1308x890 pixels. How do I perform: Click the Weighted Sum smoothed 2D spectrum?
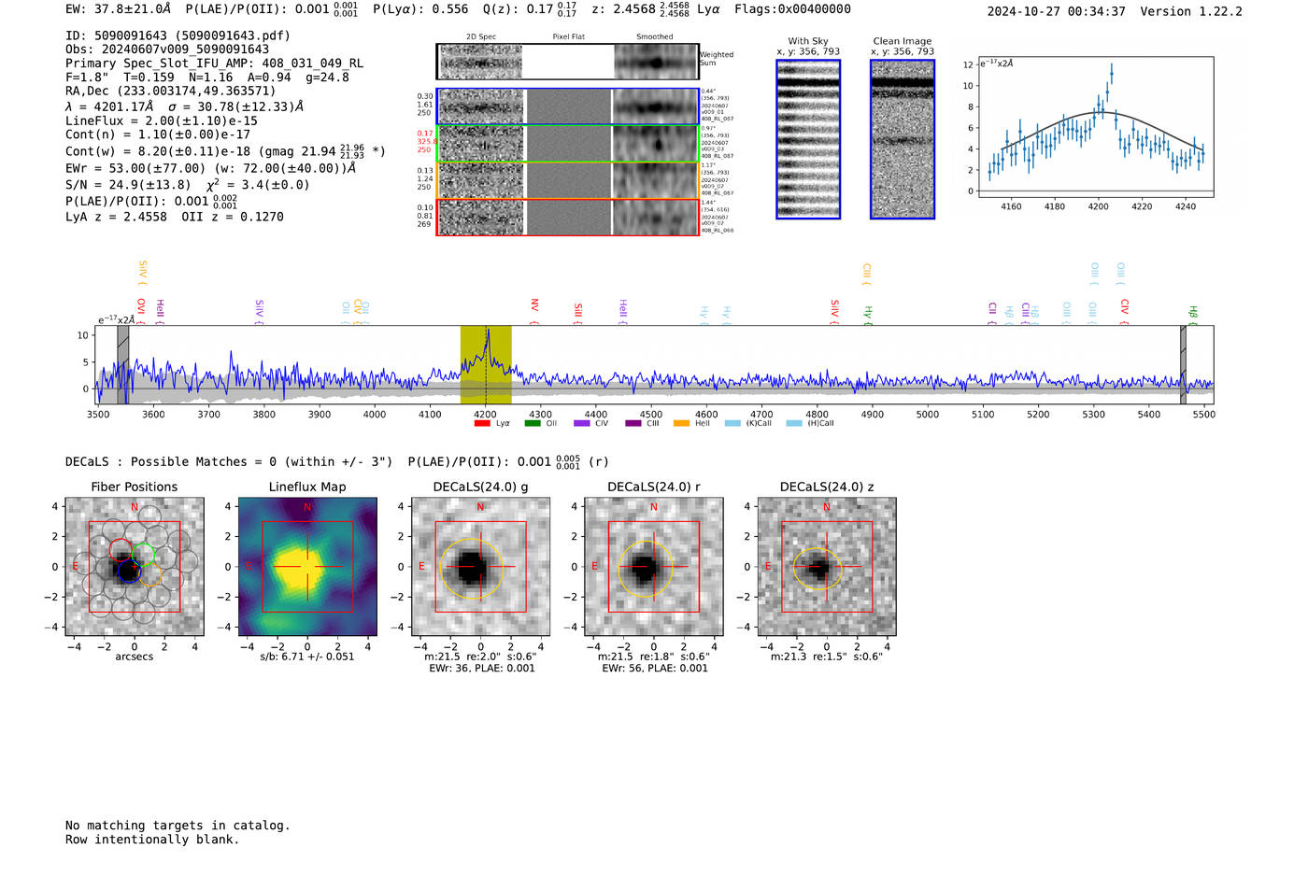tap(656, 63)
